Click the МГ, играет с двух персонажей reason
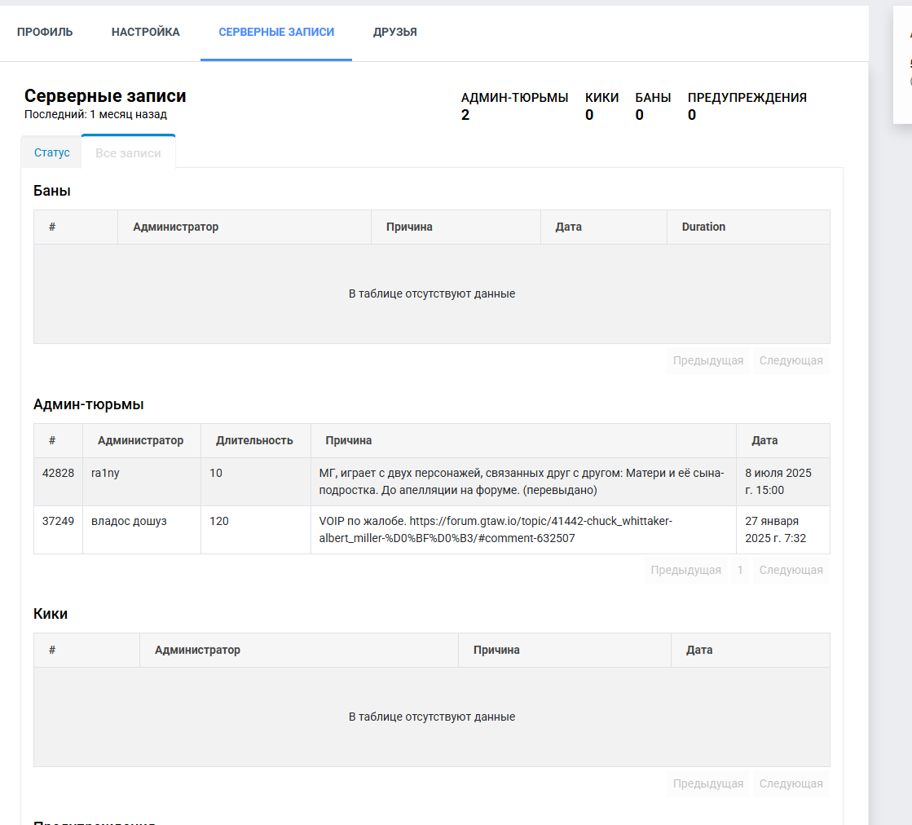Viewport: 912px width, 825px height. click(x=522, y=482)
